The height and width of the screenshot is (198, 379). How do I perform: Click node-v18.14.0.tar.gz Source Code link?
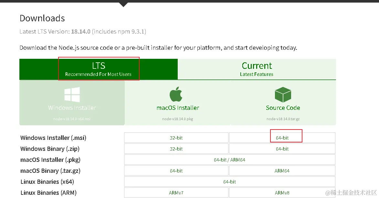(x=283, y=119)
